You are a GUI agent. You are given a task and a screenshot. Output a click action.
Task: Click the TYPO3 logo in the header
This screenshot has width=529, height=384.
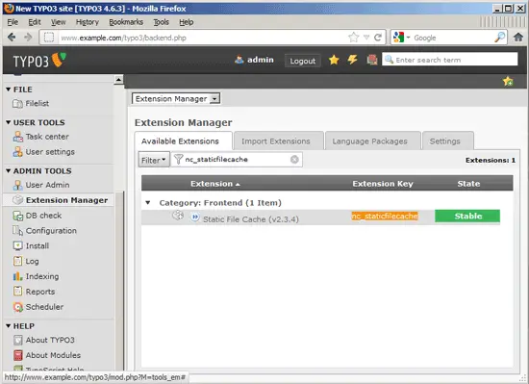(x=39, y=61)
